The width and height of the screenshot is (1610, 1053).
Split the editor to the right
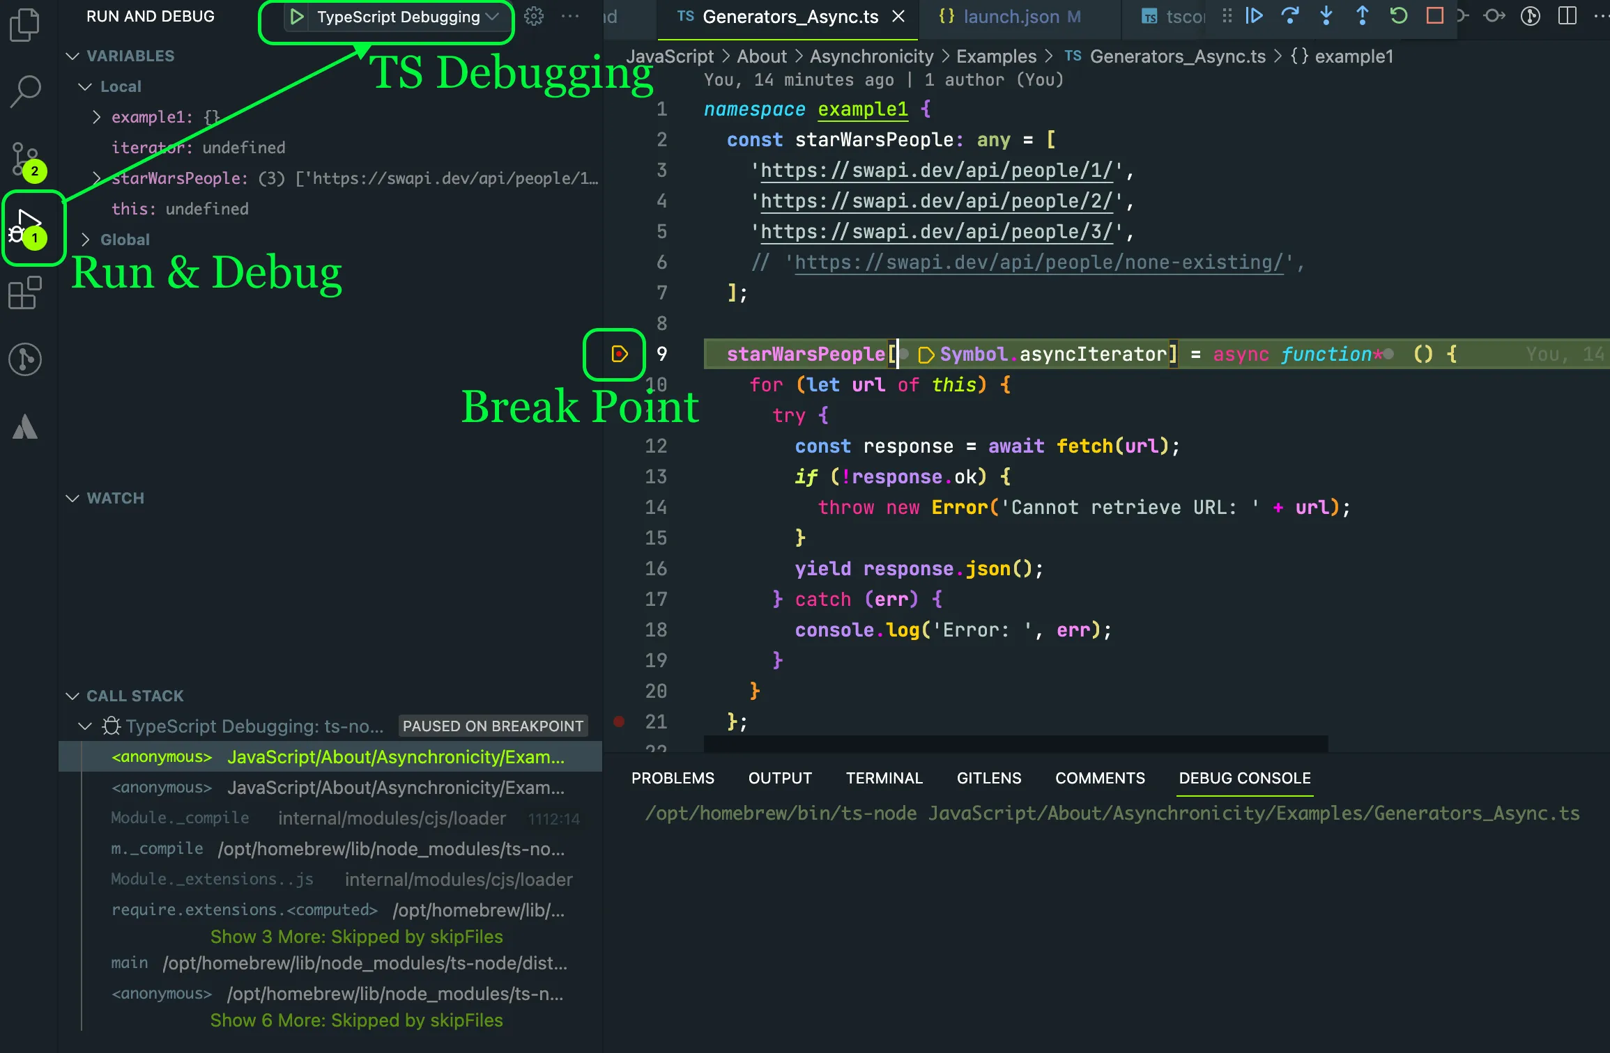(x=1567, y=16)
